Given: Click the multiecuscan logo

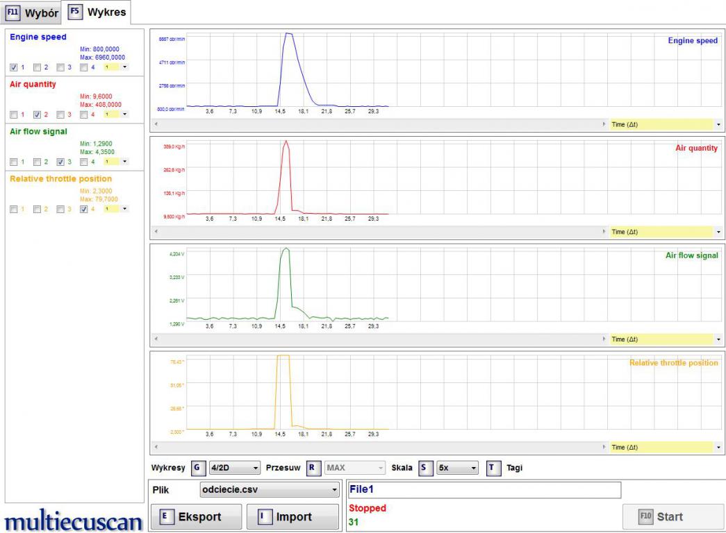Looking at the screenshot, I should 73,521.
